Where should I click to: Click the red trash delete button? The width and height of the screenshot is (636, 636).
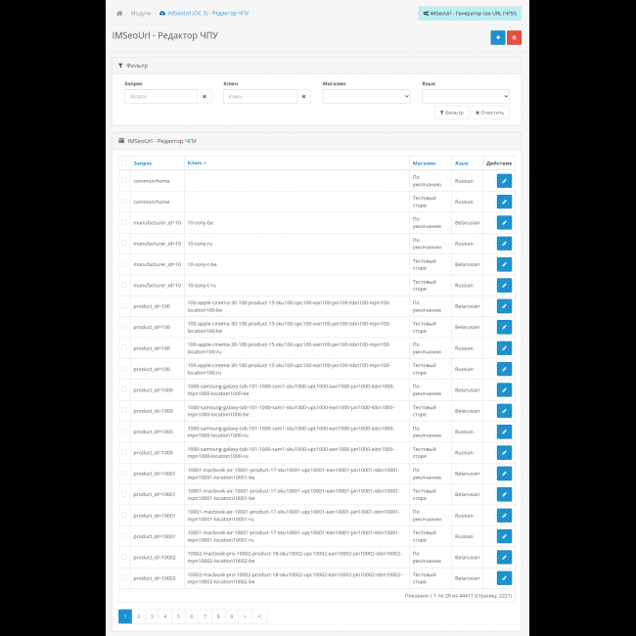[514, 37]
